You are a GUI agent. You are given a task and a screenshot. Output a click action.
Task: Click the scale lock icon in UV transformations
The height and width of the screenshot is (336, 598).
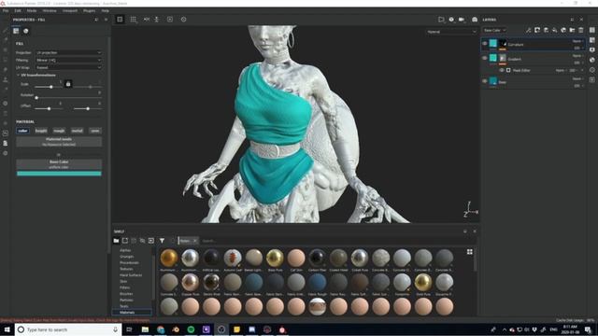coord(68,84)
